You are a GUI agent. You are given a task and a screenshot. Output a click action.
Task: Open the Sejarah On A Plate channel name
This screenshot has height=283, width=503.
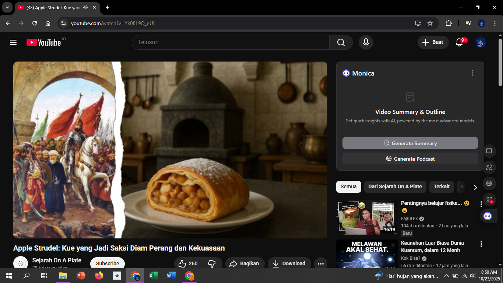point(57,260)
